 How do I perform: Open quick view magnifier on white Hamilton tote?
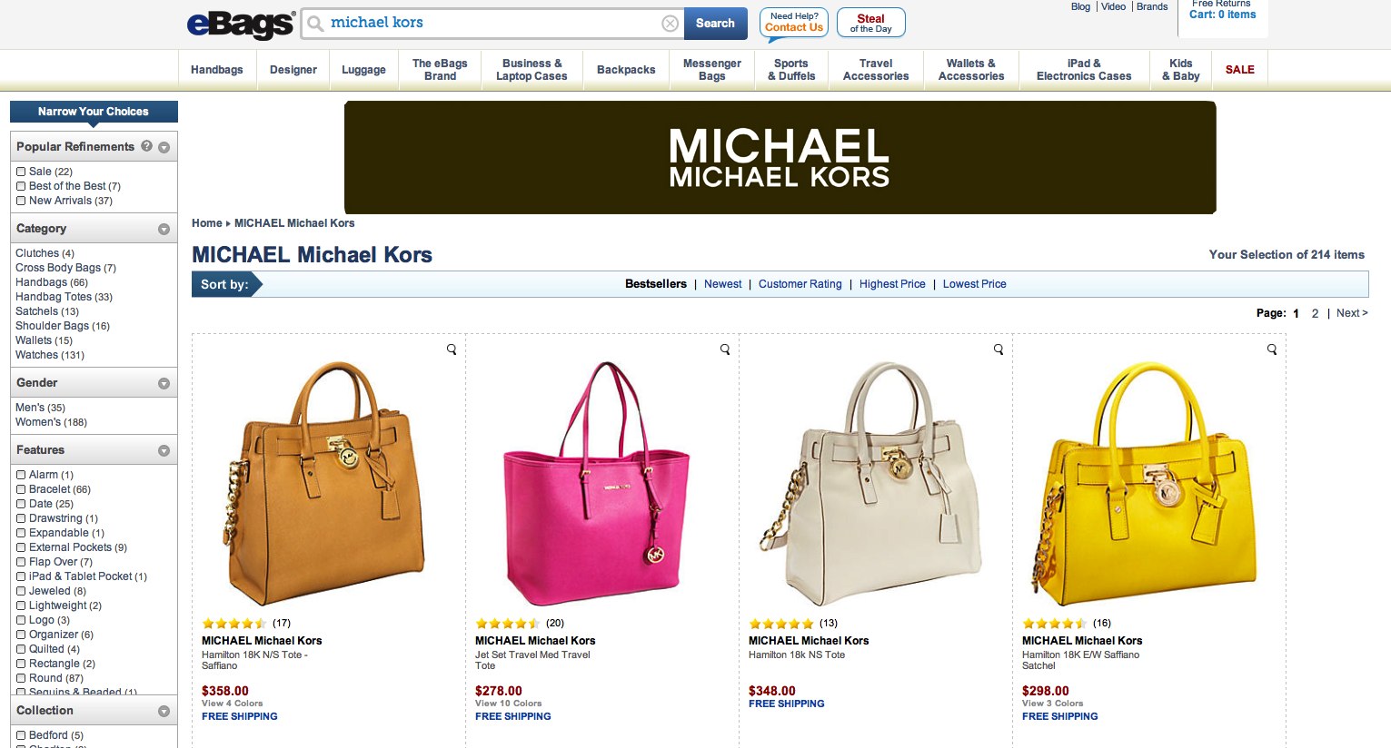pyautogui.click(x=999, y=349)
